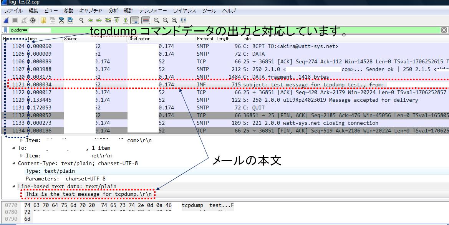Open Find Packet magnifier tool
The image size is (449, 225).
pos(81,20)
